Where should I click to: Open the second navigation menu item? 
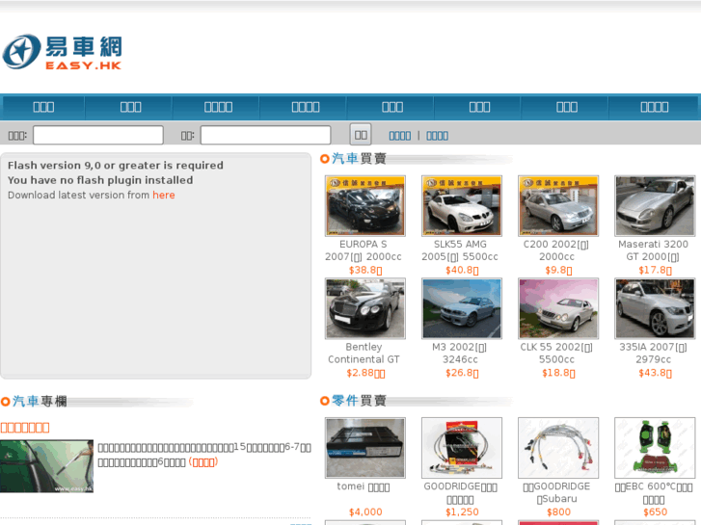point(130,107)
